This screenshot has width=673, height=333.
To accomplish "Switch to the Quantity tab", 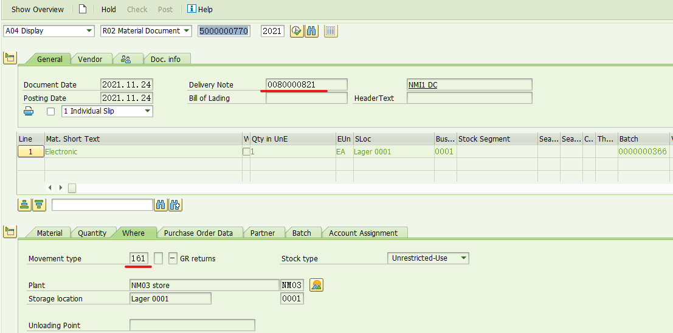I will point(92,233).
